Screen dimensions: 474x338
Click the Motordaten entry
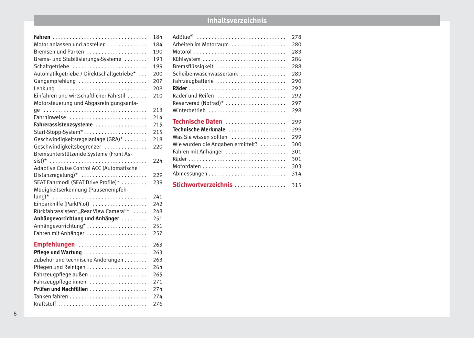(x=186, y=166)
